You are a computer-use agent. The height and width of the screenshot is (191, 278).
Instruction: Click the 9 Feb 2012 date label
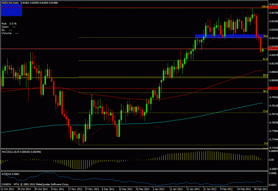click(226, 189)
